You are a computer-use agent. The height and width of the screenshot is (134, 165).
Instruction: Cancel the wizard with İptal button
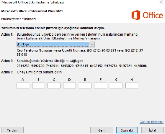(153, 130)
